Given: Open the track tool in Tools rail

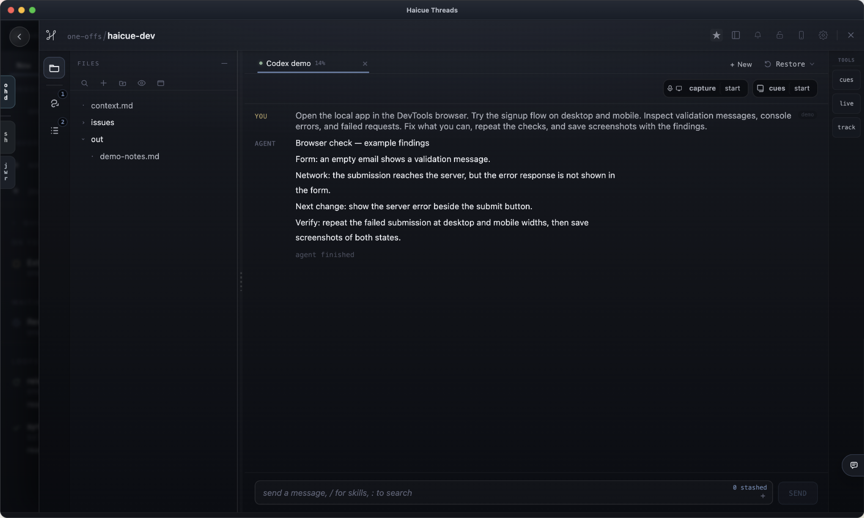Looking at the screenshot, I should 846,127.
